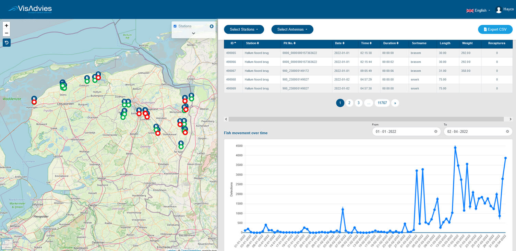Screen dimensions: 516x251
Task: Click the user avatar icon beside Hayco
Action: [499, 10]
